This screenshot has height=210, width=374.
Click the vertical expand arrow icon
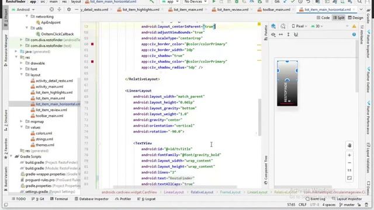pyautogui.click(x=288, y=34)
